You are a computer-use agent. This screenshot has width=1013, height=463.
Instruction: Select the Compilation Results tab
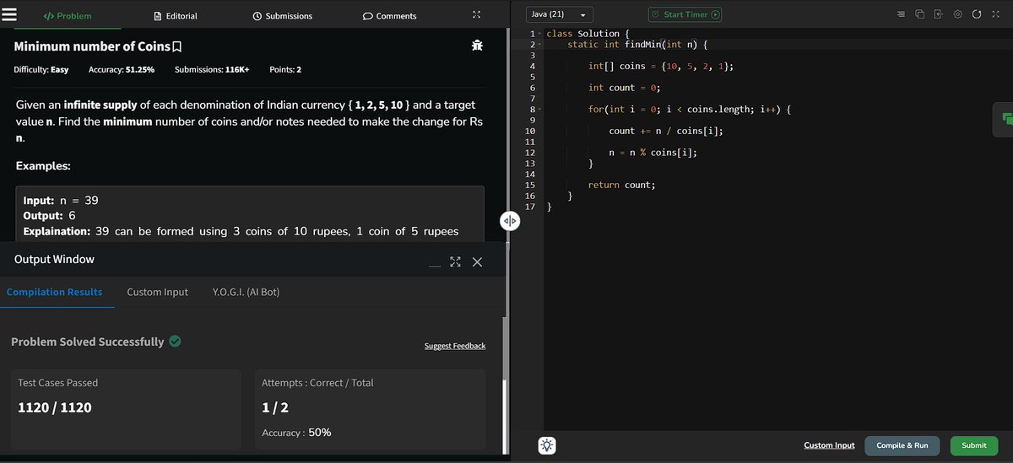tap(54, 292)
